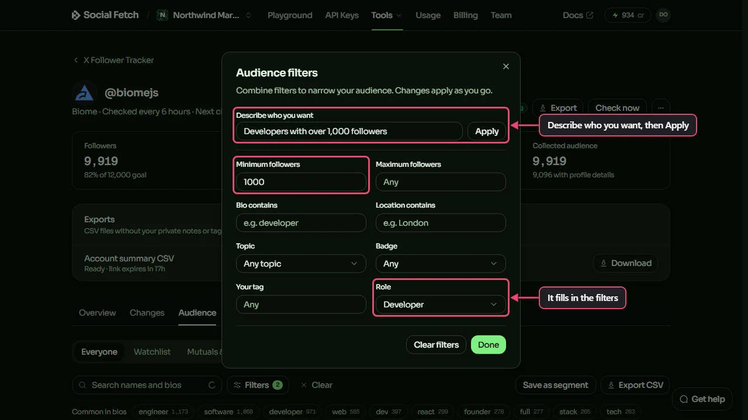Open the Usage page
This screenshot has height=420, width=748.
[x=428, y=15]
